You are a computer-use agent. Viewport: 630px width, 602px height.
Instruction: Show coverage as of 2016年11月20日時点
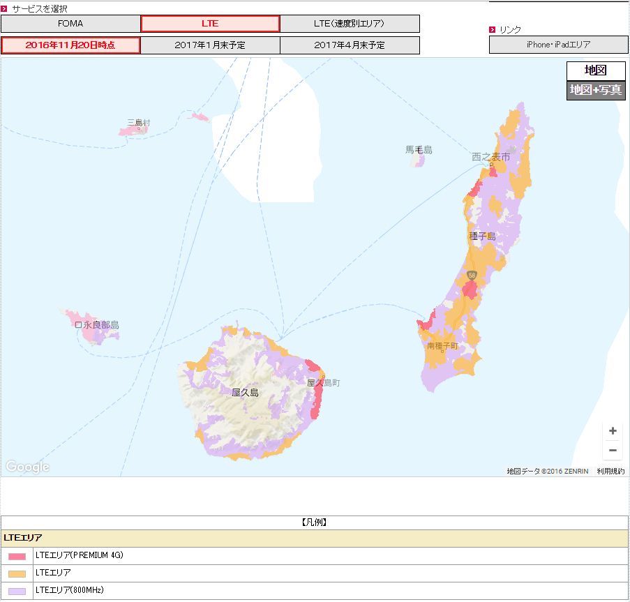(70, 45)
